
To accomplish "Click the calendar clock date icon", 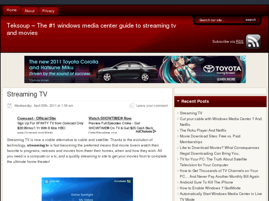I will pos(10,106).
